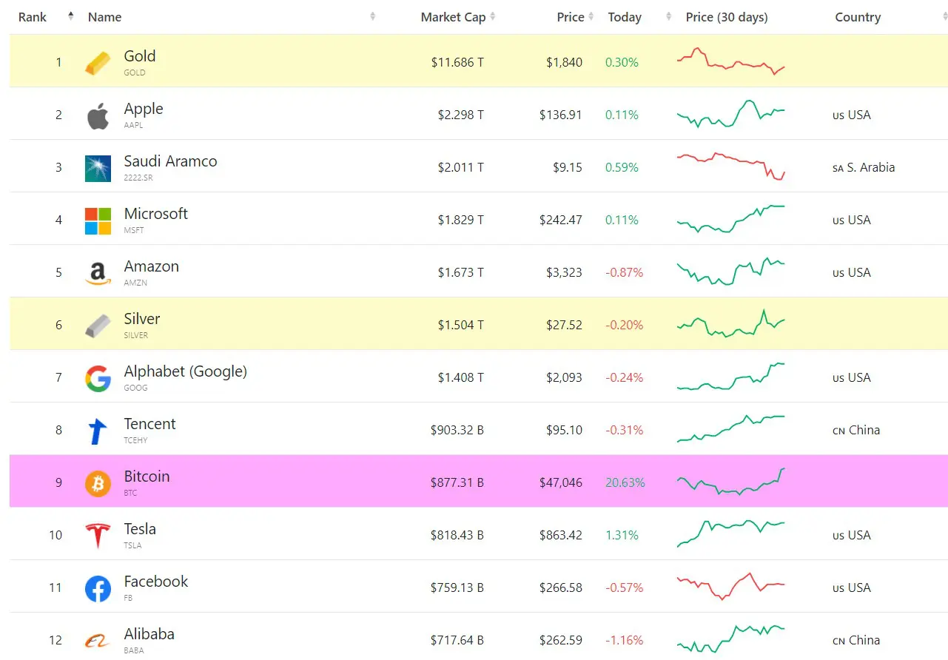
Task: Click the S. Arabia country label
Action: pos(864,167)
